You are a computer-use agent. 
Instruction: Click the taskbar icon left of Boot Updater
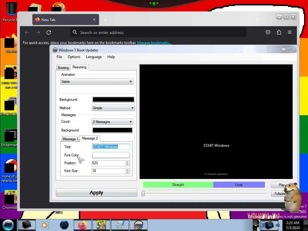point(120,225)
